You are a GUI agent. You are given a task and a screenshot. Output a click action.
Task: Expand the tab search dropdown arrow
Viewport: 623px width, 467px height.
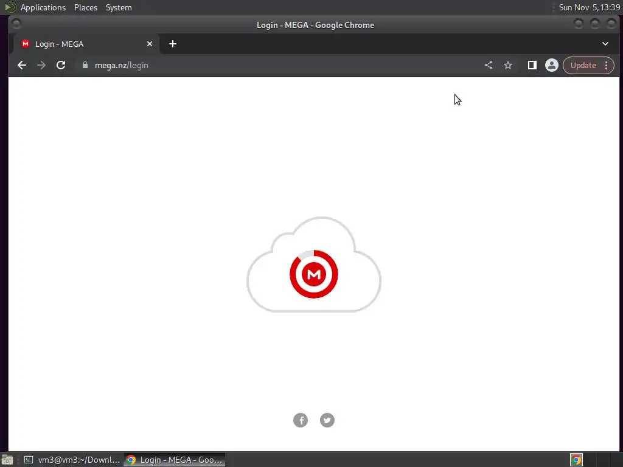pos(605,44)
